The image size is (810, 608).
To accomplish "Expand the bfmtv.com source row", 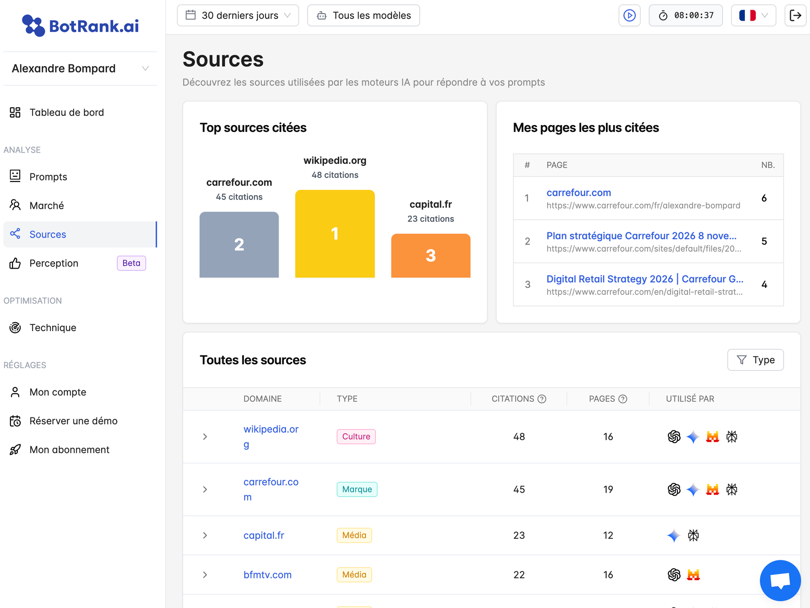I will [x=205, y=575].
